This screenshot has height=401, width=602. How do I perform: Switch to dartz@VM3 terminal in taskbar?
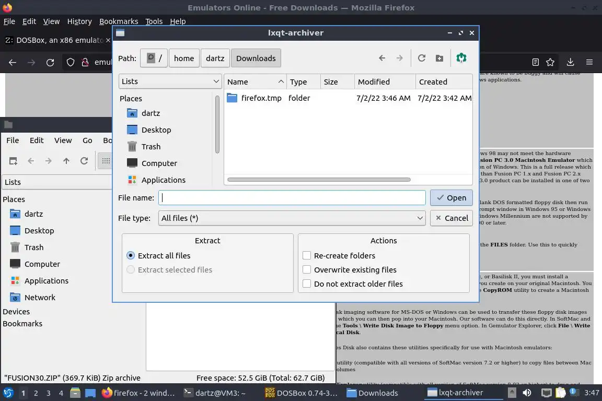[215, 393]
